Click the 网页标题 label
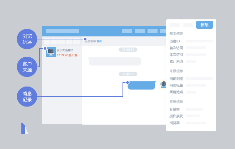 (x=176, y=86)
